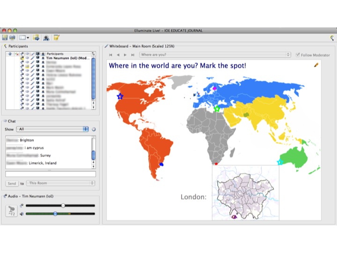Click the folder with blue arrow icon

36,37
